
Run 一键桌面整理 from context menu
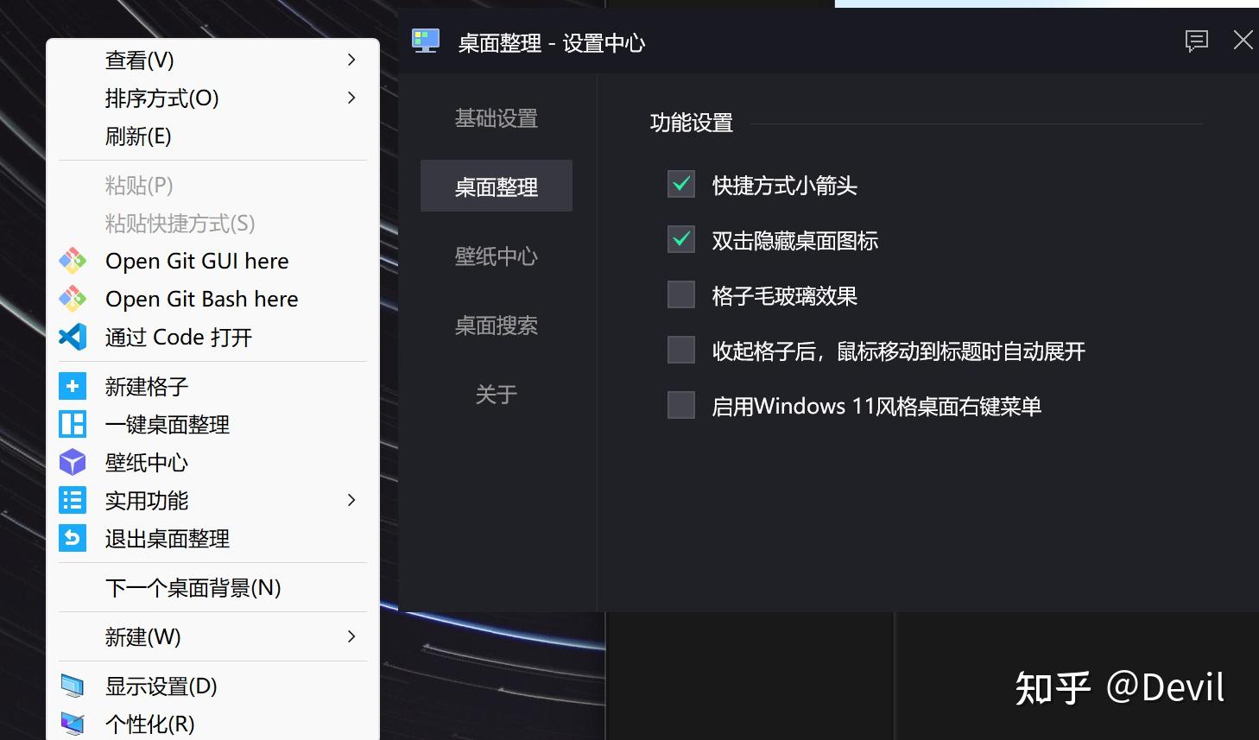212,424
